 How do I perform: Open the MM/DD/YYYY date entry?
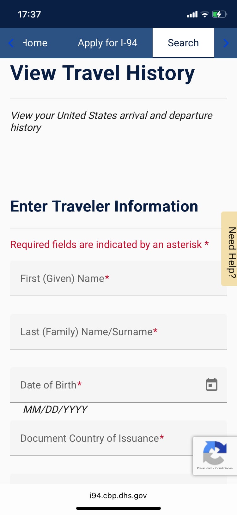[55, 409]
